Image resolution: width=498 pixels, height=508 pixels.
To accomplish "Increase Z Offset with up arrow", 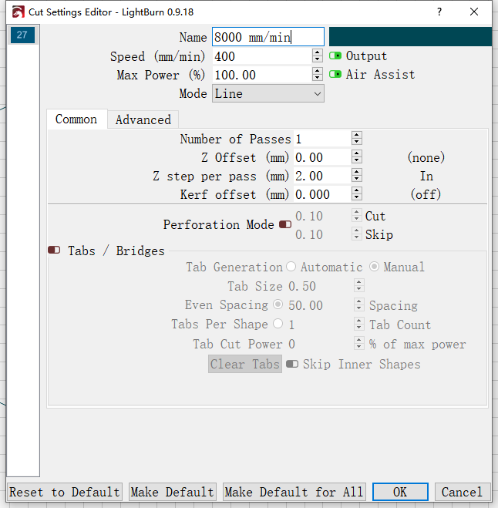I will 357,153.
